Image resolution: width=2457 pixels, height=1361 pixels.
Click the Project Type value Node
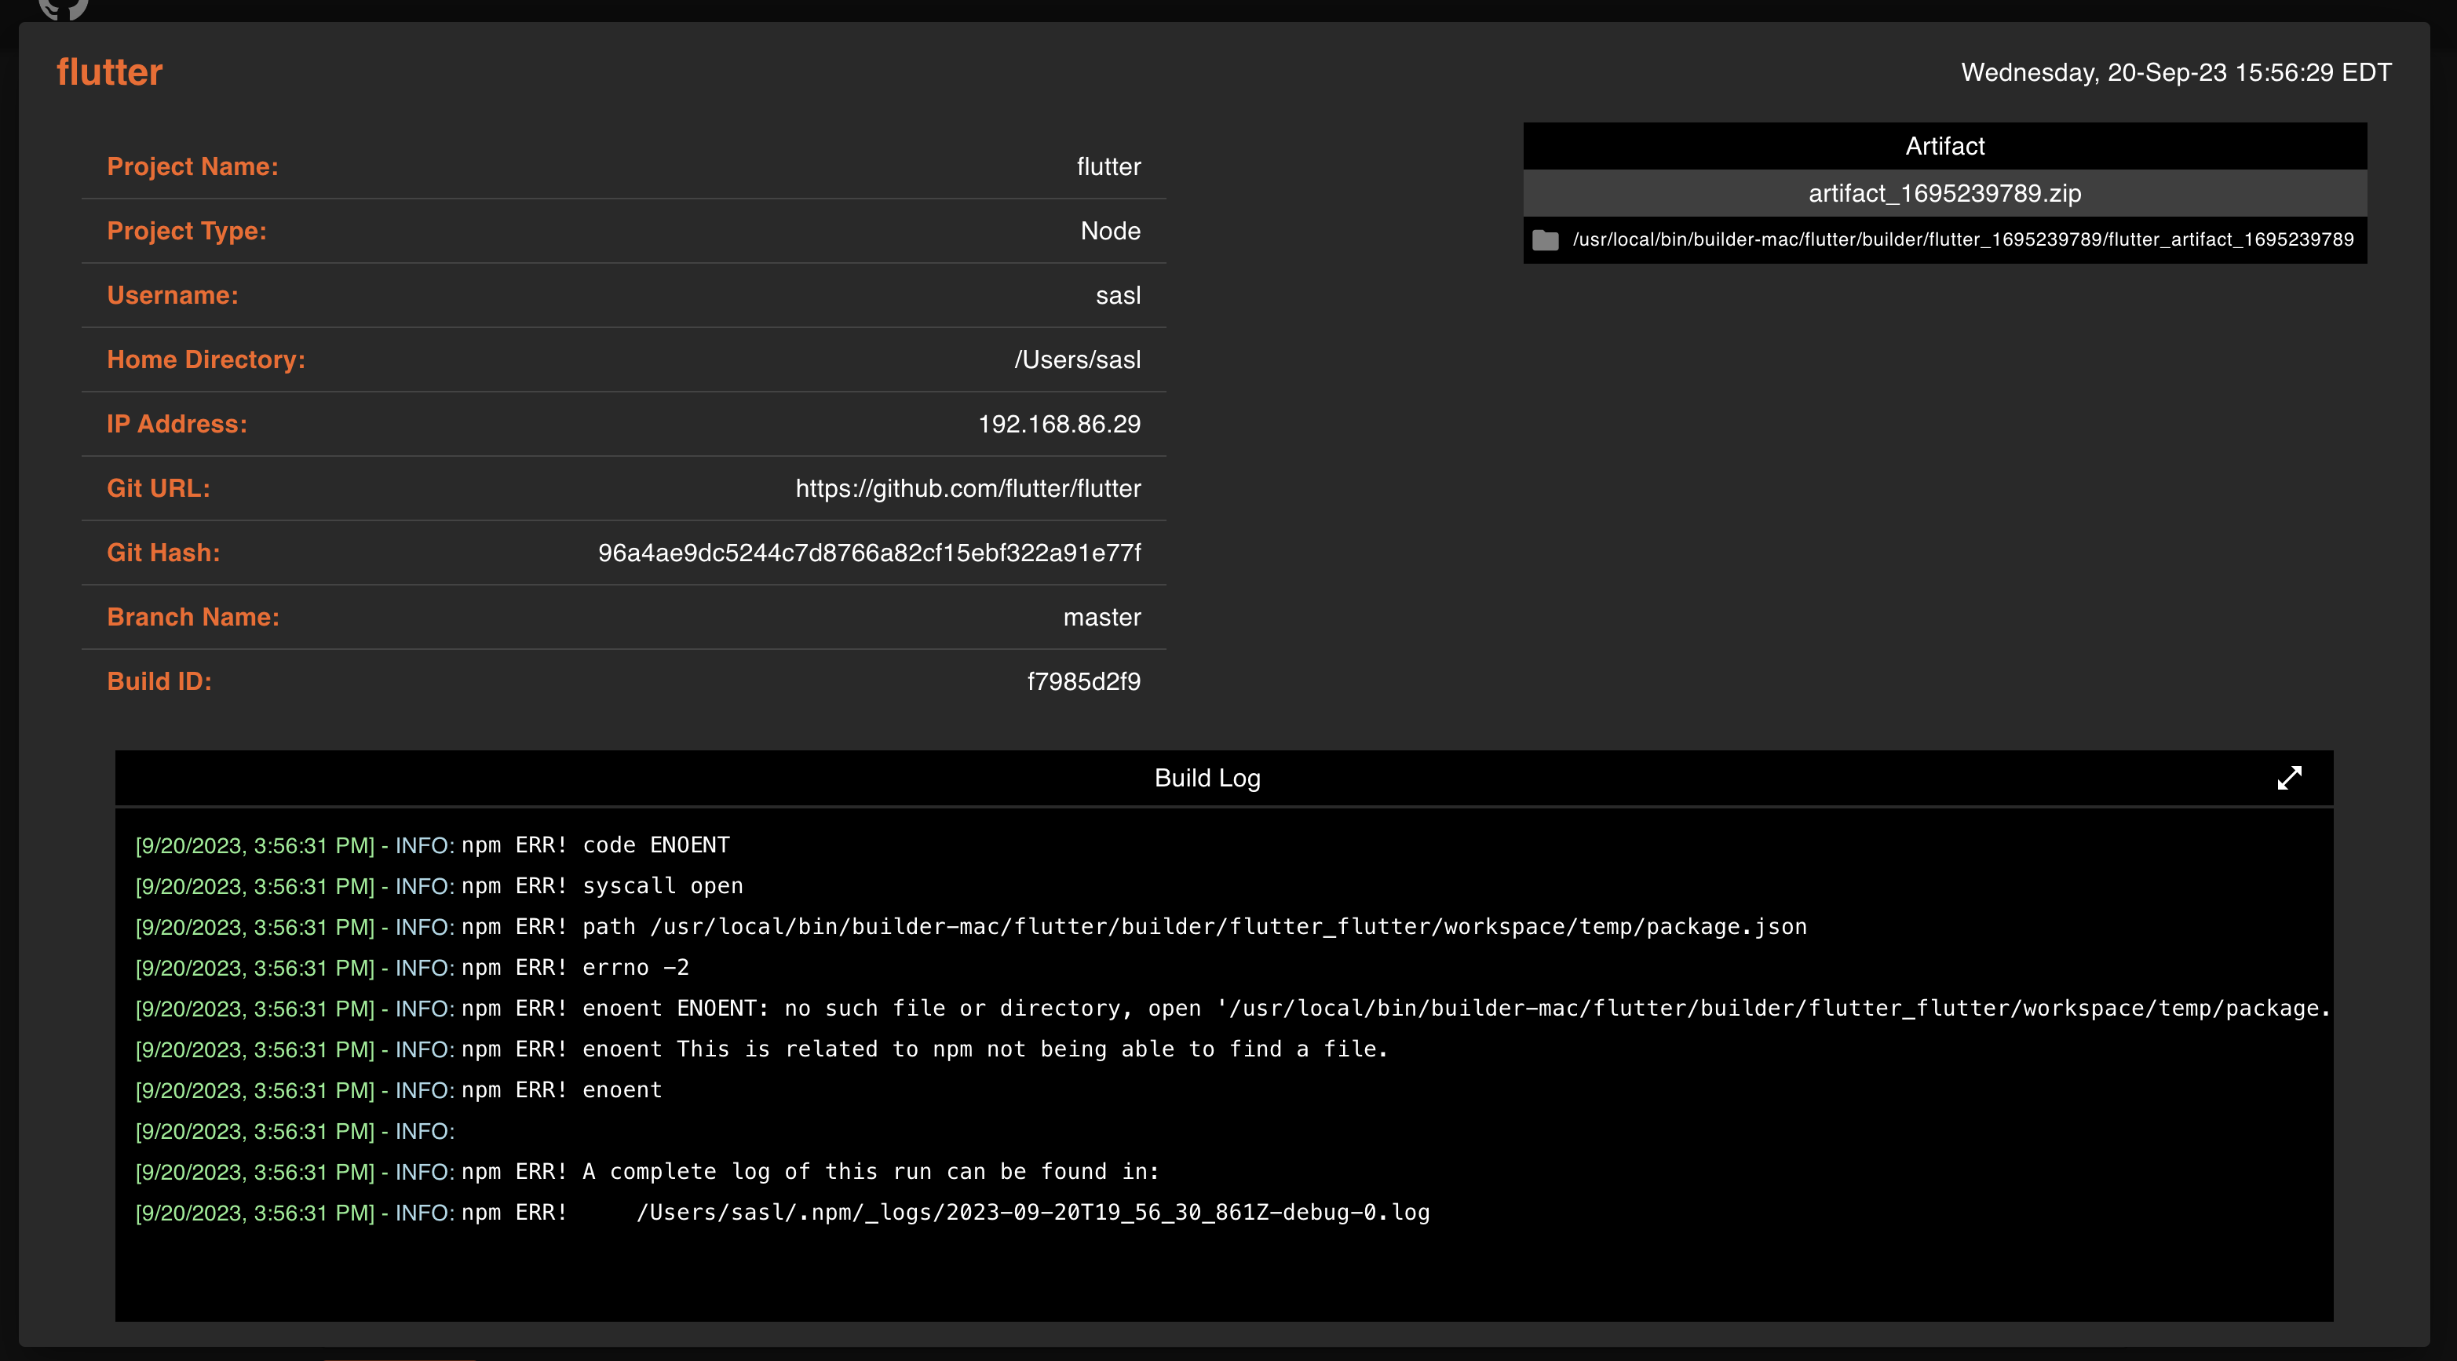(x=1110, y=231)
